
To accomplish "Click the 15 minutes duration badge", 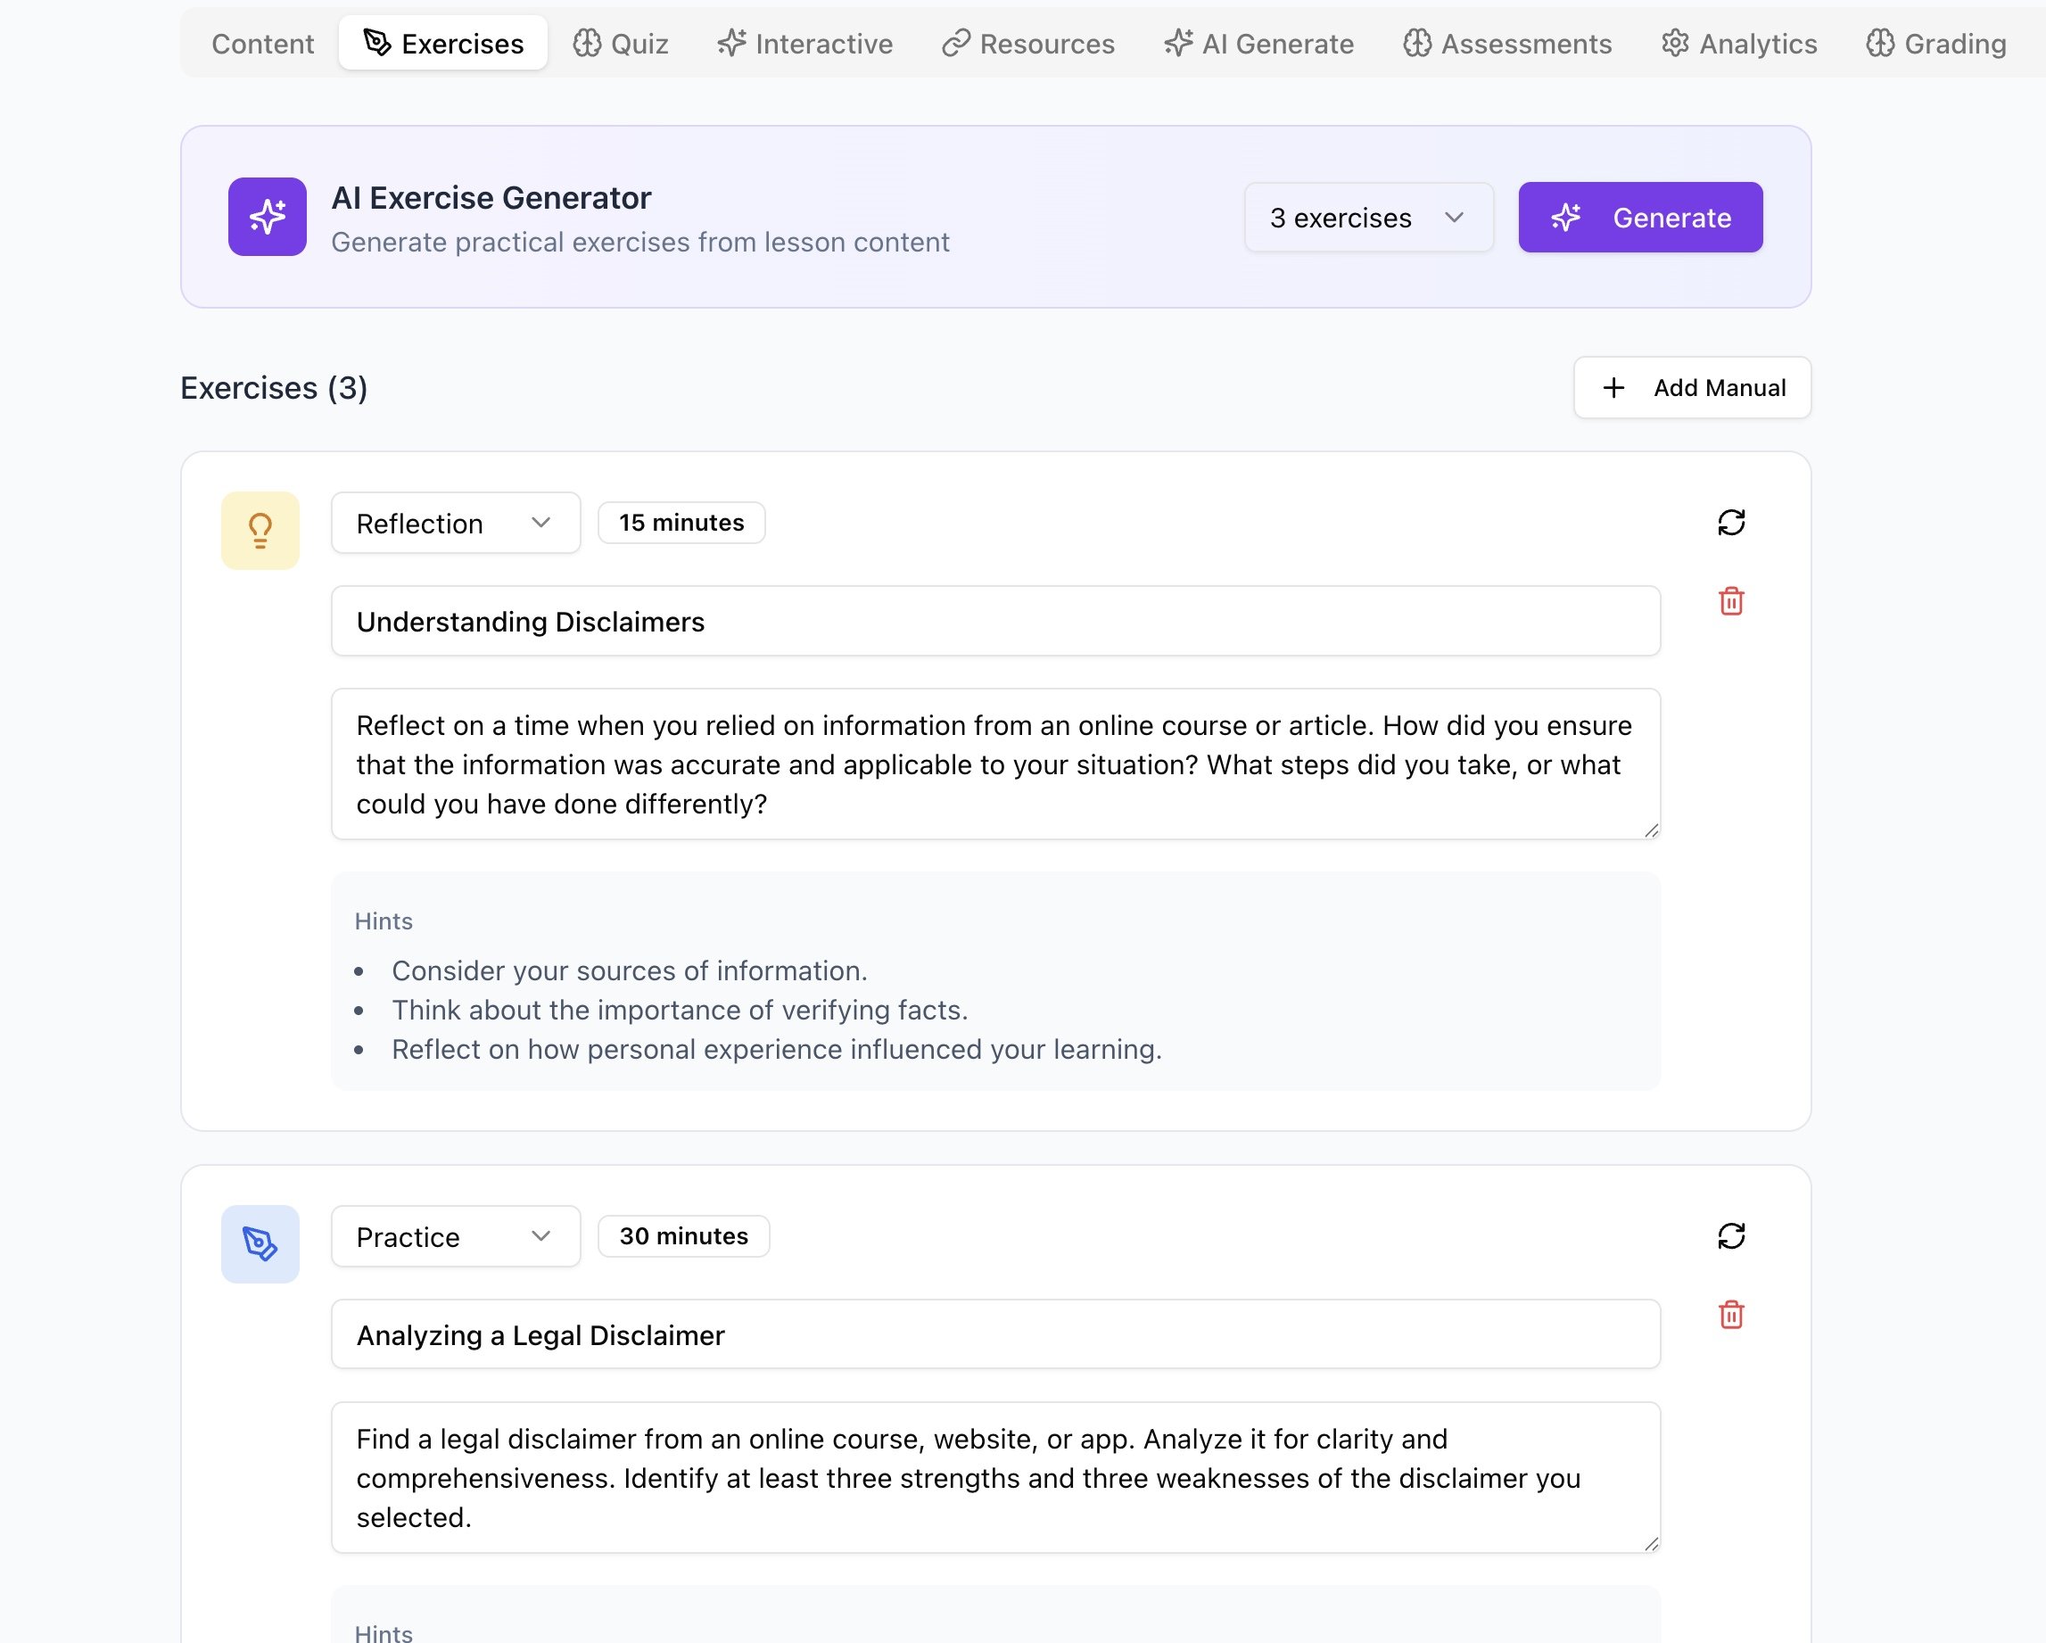I will (x=681, y=523).
